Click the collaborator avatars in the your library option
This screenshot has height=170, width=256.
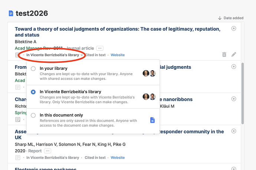pyautogui.click(x=149, y=74)
